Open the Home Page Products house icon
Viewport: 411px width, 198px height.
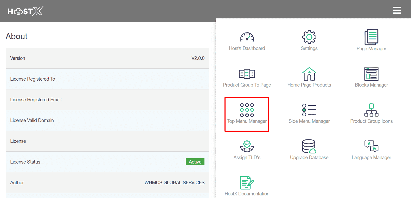tap(309, 74)
